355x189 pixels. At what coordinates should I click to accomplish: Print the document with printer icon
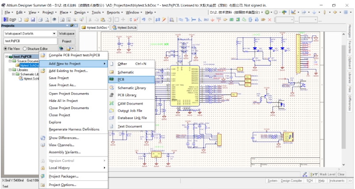tap(40, 20)
